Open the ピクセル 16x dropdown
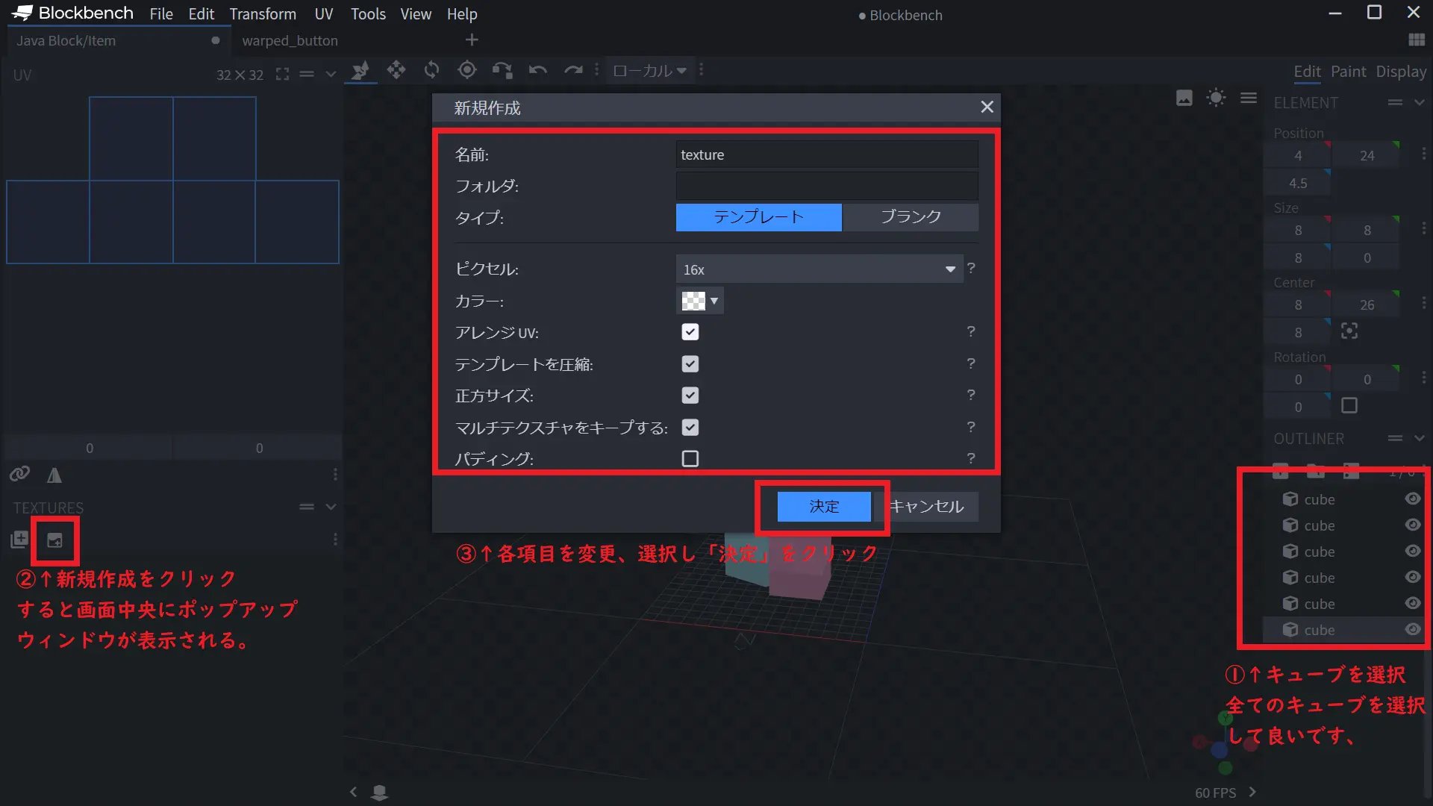 tap(819, 269)
